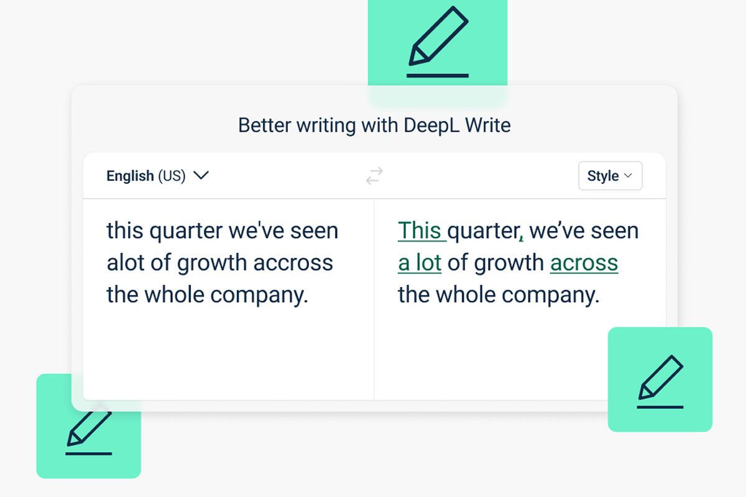
Task: Click the misspelled word "alot" in source text
Action: click(126, 263)
